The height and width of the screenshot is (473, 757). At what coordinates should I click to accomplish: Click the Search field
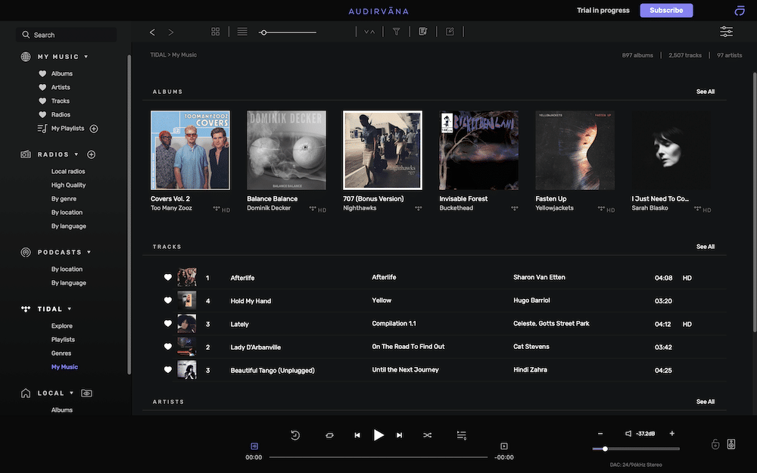67,35
